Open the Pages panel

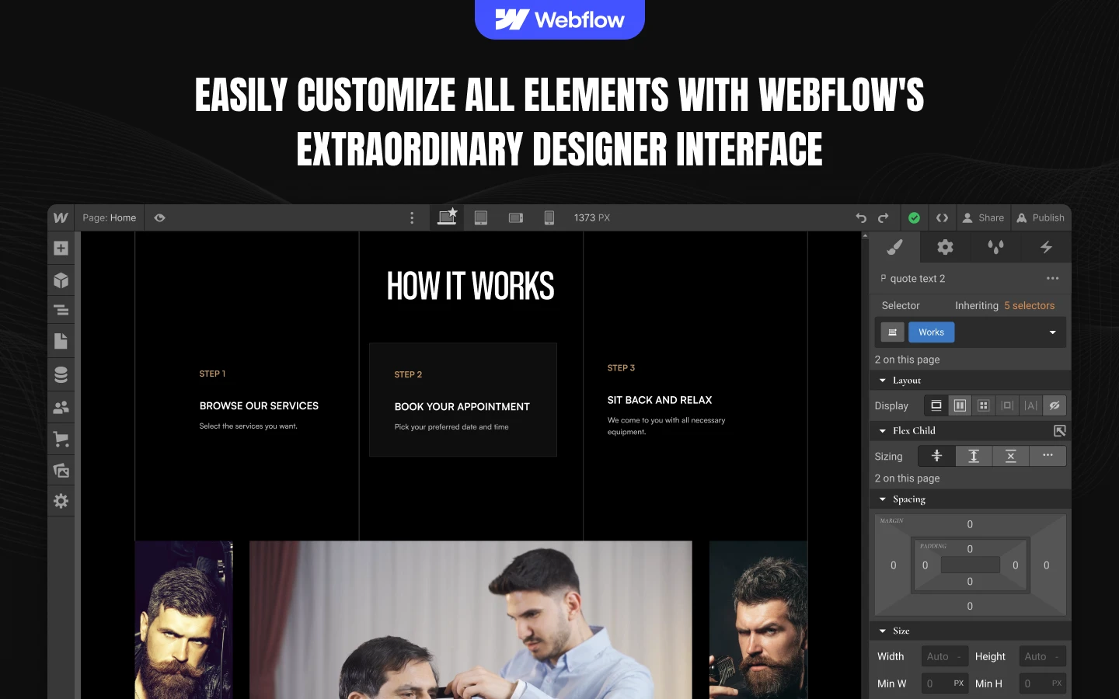(61, 342)
